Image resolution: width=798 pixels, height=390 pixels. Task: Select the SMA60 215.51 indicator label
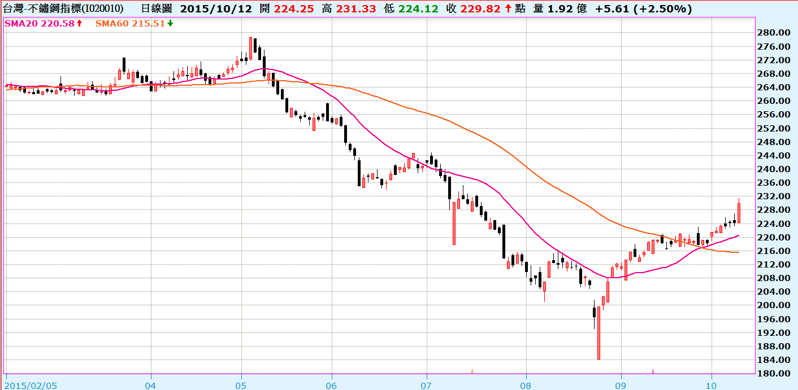point(130,24)
